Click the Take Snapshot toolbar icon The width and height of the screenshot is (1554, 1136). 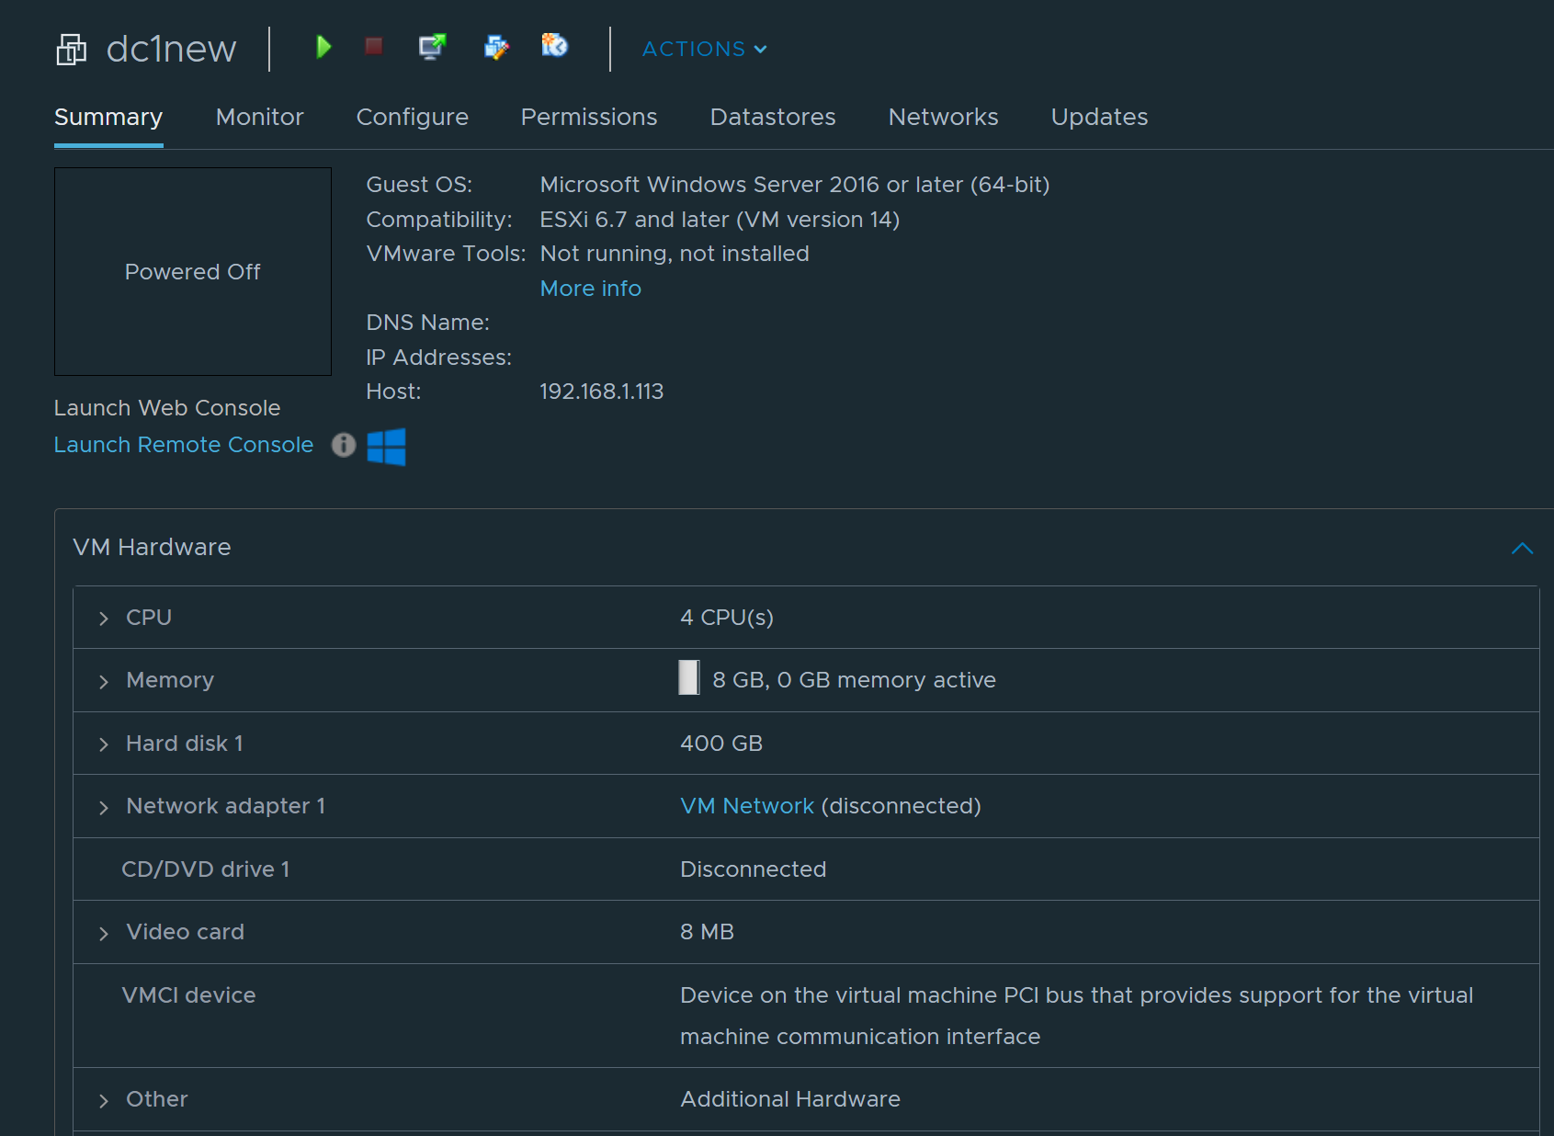(554, 45)
